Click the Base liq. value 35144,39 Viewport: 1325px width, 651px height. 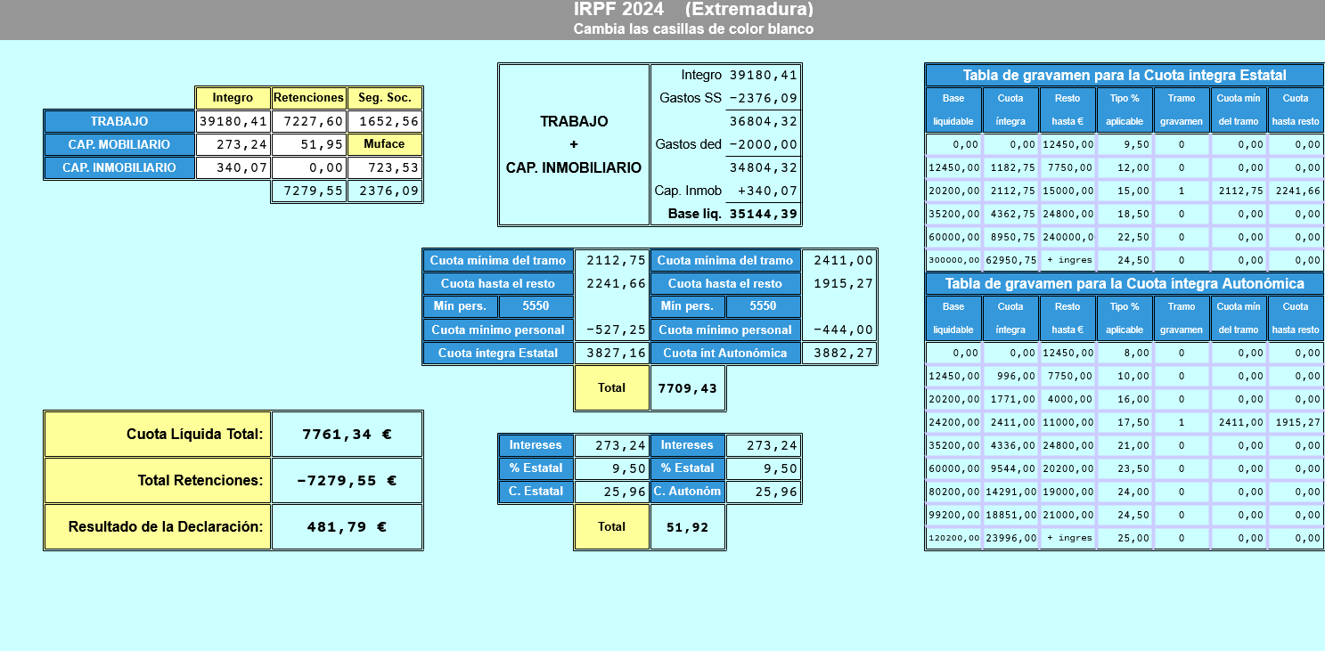[763, 214]
